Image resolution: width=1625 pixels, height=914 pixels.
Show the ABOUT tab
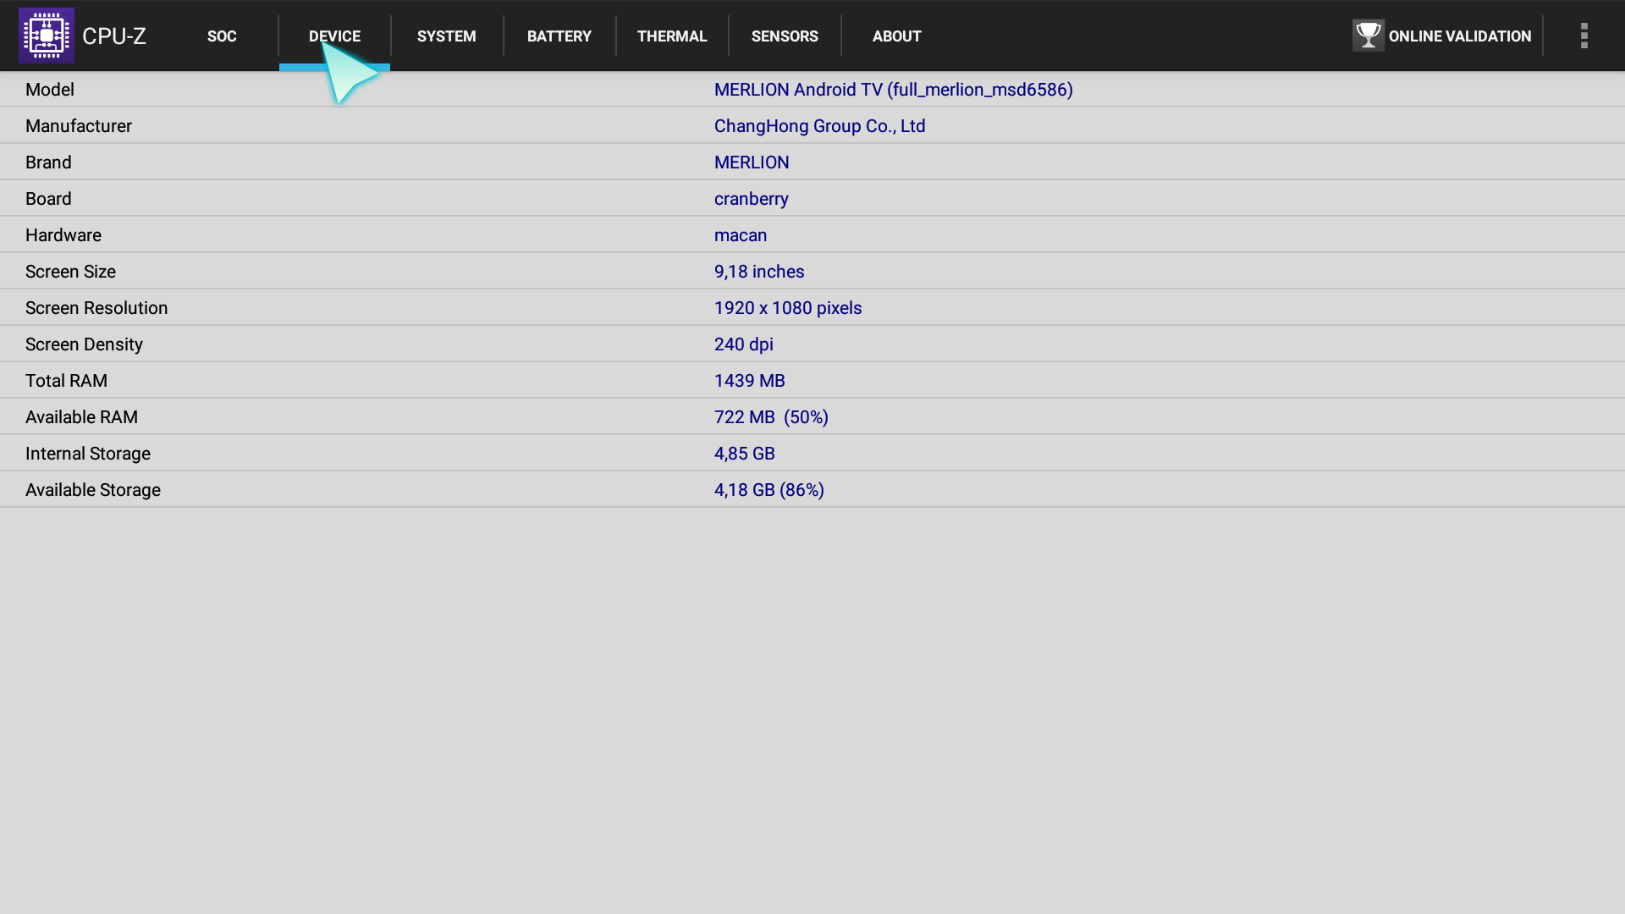(896, 36)
